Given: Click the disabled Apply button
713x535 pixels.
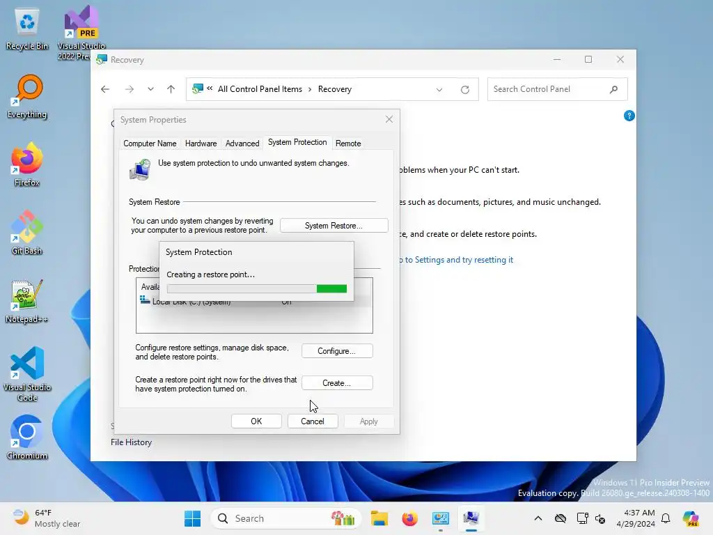Looking at the screenshot, I should (x=369, y=421).
